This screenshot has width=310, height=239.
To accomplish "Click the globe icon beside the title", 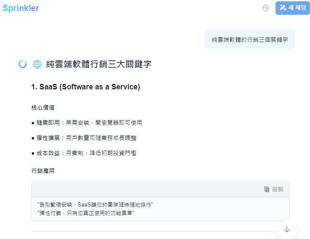I will [37, 64].
